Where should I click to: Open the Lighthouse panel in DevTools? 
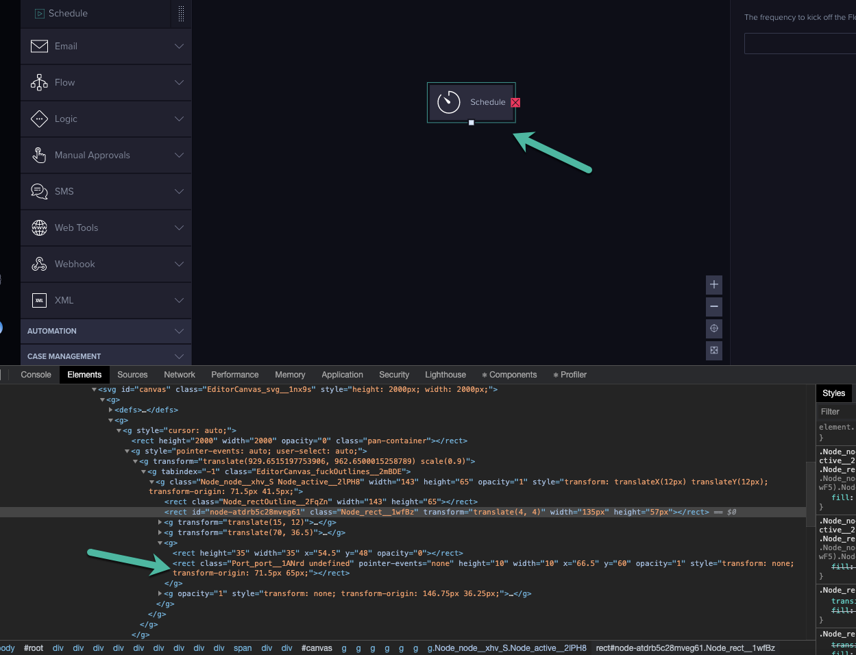445,375
